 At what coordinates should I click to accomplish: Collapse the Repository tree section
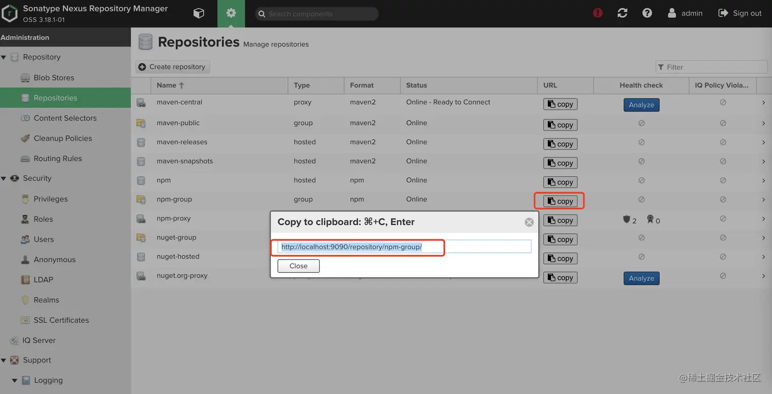click(4, 57)
